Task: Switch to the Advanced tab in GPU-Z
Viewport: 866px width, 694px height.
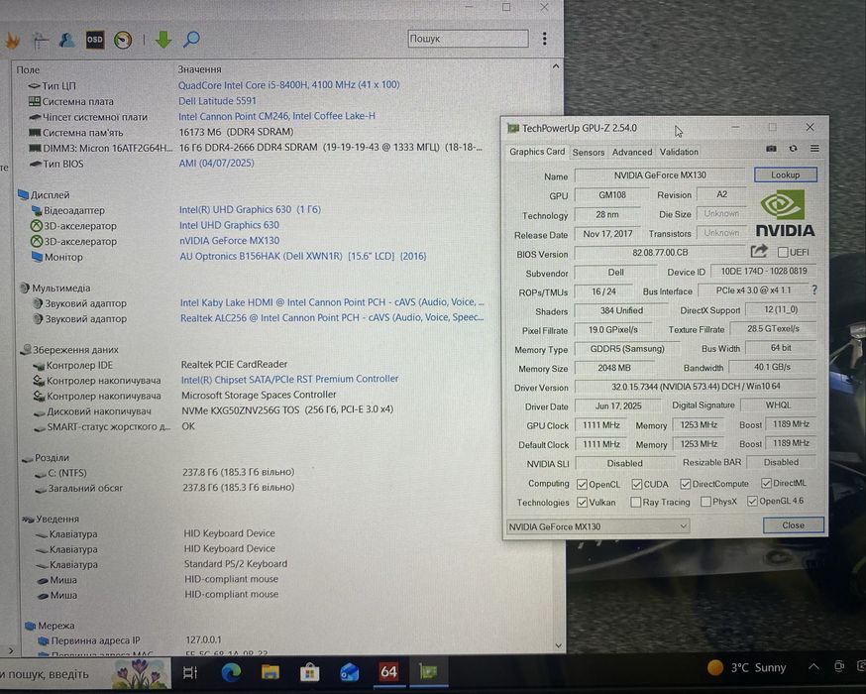Action: pyautogui.click(x=632, y=152)
